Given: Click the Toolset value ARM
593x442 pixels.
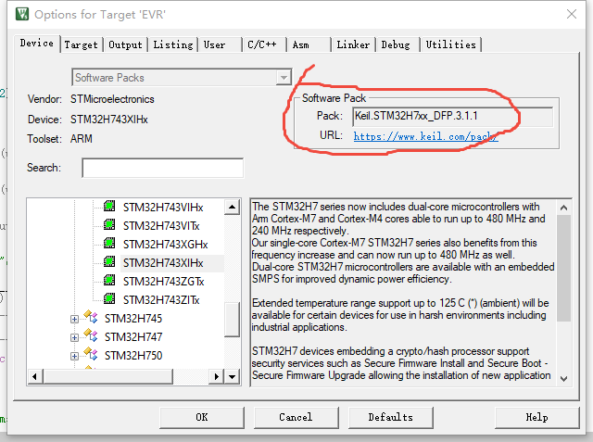Looking at the screenshot, I should pos(81,139).
